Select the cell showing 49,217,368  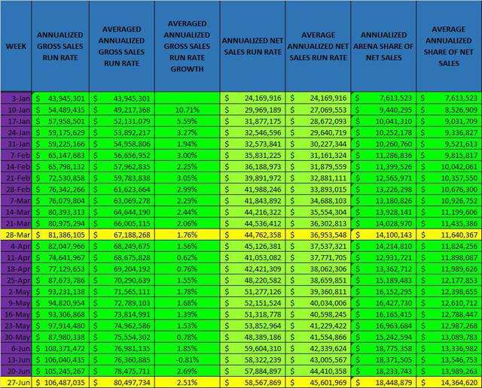click(x=122, y=110)
